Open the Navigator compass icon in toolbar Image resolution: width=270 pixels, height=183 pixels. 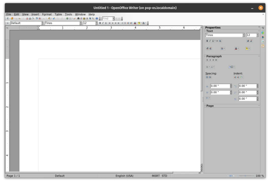point(81,18)
